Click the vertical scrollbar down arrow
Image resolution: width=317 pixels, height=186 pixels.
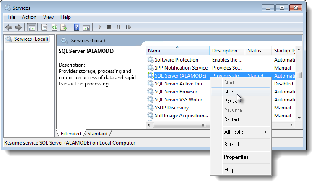(299, 118)
